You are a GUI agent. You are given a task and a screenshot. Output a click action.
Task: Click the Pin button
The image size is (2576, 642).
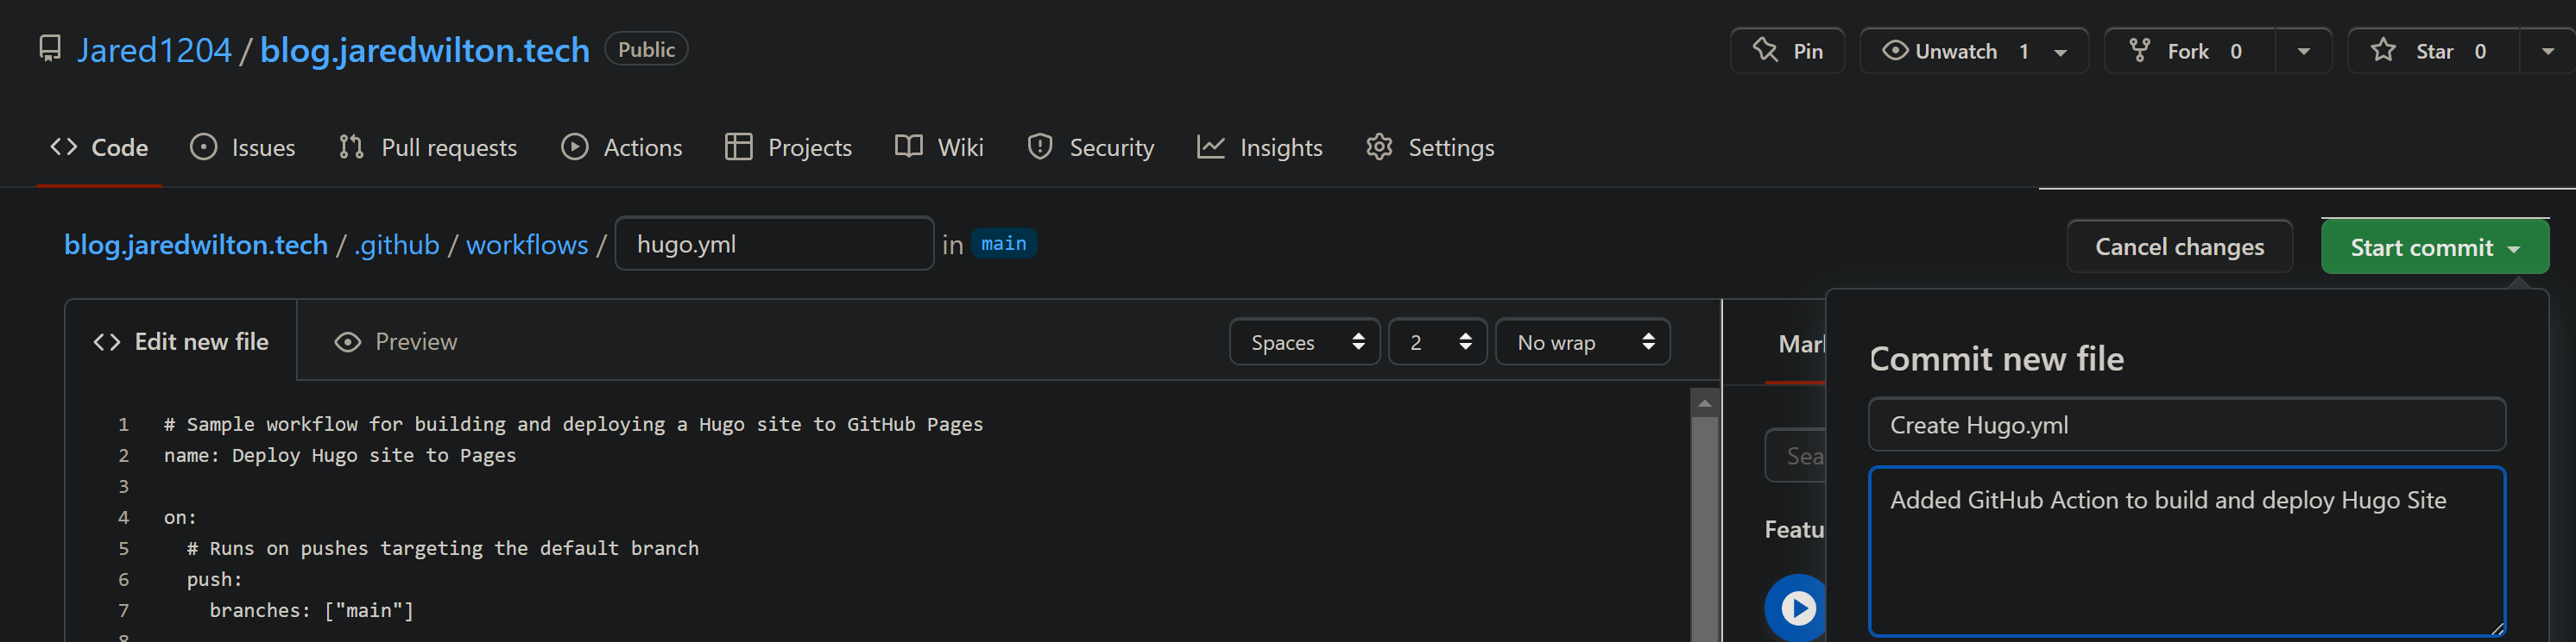point(1787,51)
